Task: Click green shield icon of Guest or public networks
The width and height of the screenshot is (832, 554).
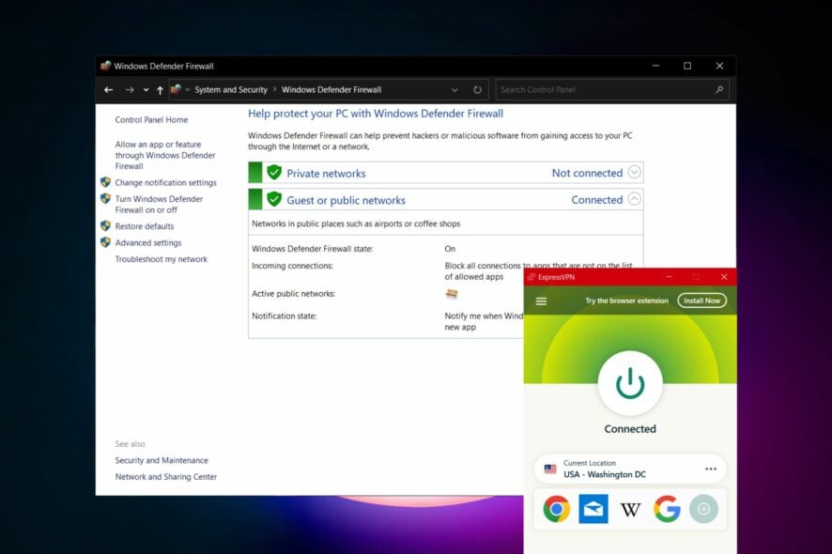Action: click(x=274, y=199)
